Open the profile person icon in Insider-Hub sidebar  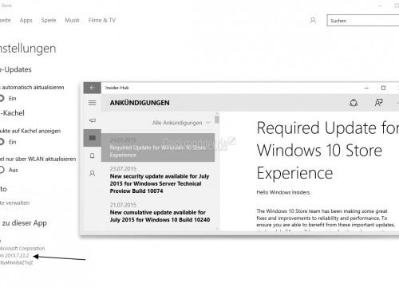coord(92,174)
